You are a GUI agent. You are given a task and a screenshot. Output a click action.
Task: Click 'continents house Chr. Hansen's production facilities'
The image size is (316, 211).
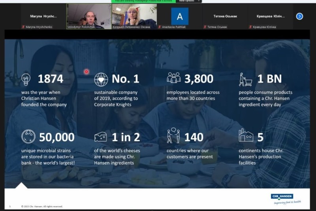(261, 157)
